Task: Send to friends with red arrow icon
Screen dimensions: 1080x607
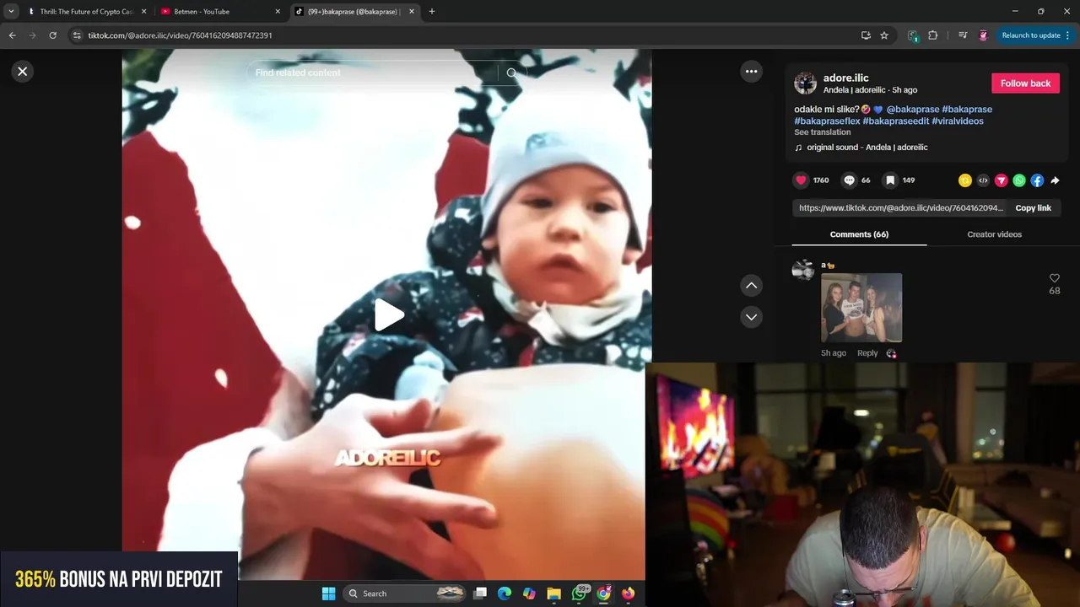Action: pos(1002,180)
